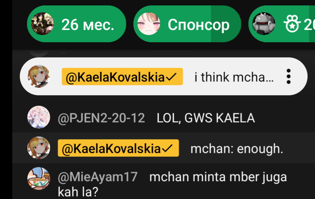The width and height of the screenshot is (315, 199).
Task: Open the partially visible third member chip
Action: (x=282, y=24)
